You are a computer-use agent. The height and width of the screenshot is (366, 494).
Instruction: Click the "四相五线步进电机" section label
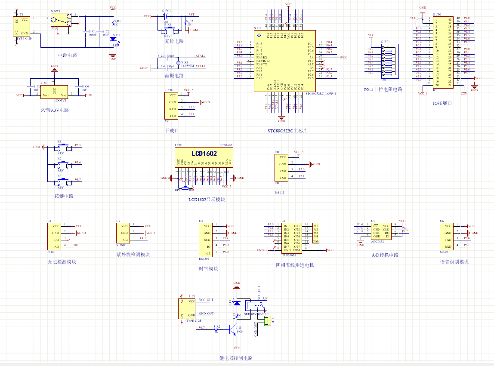tap(295, 265)
